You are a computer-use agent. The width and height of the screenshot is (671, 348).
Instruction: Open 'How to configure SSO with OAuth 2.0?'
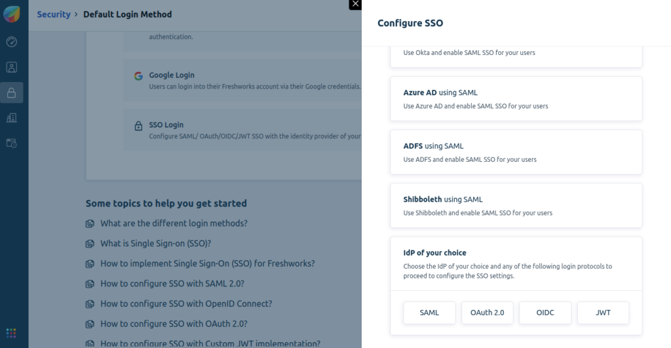click(x=174, y=324)
